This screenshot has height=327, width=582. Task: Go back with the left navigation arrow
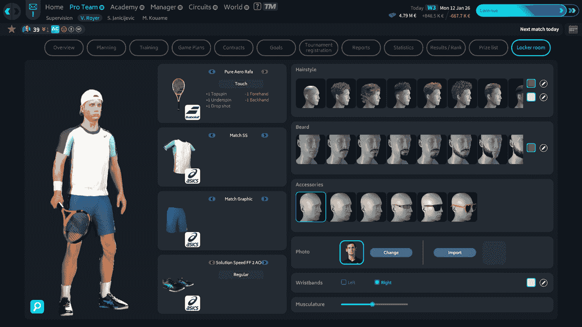(8, 11)
